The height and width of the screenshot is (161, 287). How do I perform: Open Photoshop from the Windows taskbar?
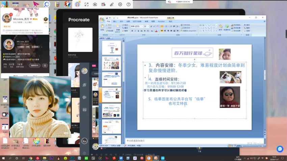72,158
